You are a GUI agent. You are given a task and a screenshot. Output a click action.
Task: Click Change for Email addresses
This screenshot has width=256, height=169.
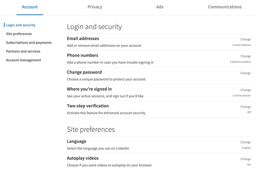tap(245, 40)
